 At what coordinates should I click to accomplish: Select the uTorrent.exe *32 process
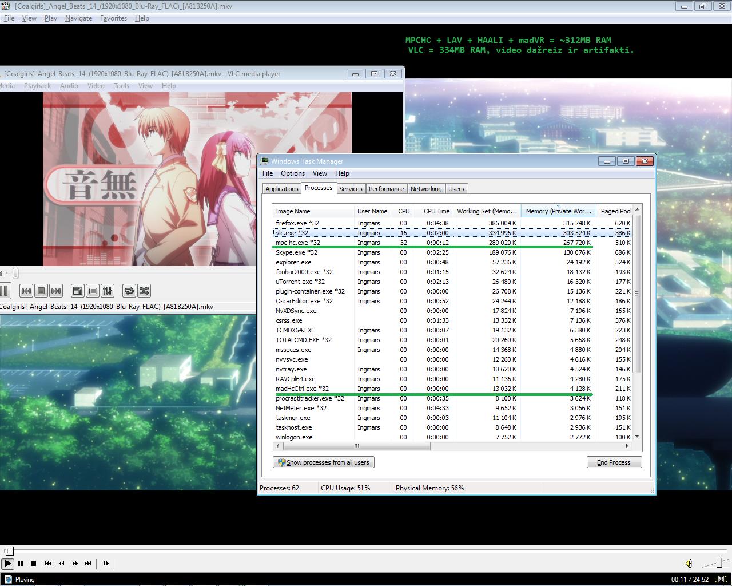pos(453,282)
